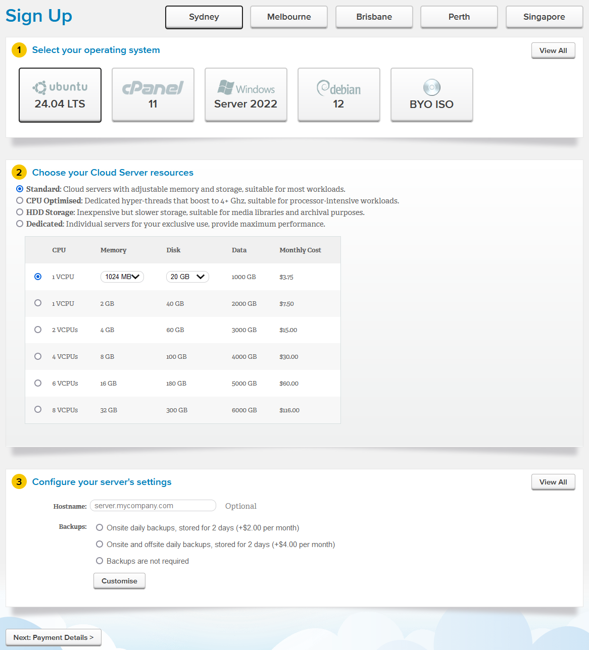Viewport: 589px width, 650px height.
Task: Click the 'Configure your server's settings' heading
Action: point(102,482)
